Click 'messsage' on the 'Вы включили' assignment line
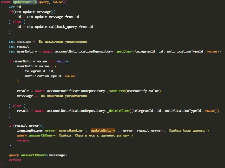225x168 pixels. (25, 96)
